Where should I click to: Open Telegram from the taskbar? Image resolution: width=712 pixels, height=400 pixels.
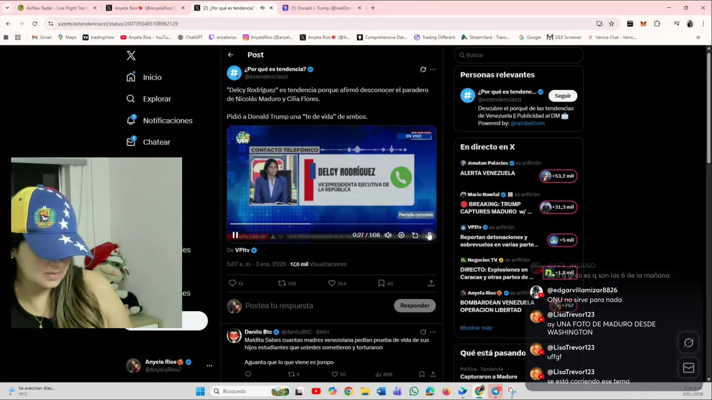point(495,391)
